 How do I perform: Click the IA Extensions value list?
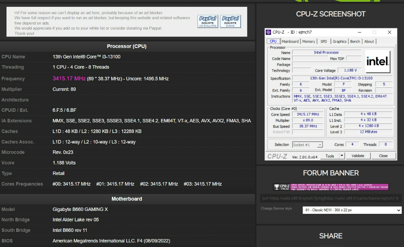tap(152, 121)
